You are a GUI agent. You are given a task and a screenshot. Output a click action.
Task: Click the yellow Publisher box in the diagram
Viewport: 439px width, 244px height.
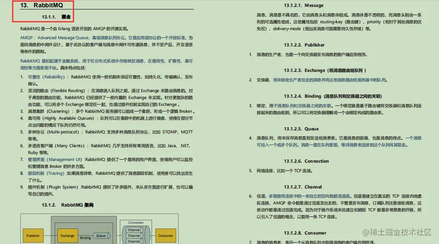point(33,235)
